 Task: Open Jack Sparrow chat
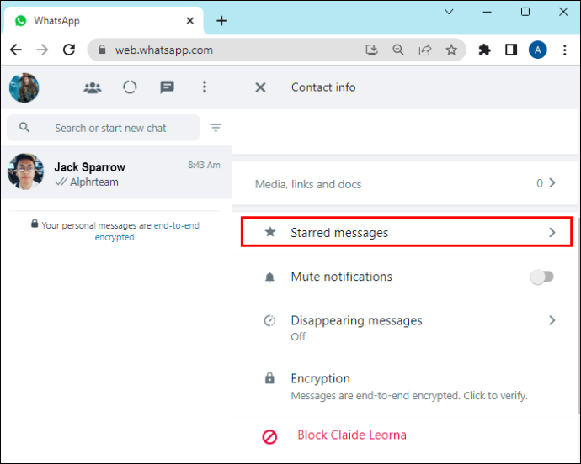tap(116, 172)
